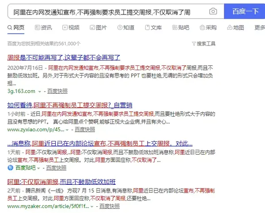Expand the 更多 tab menu

260,27
